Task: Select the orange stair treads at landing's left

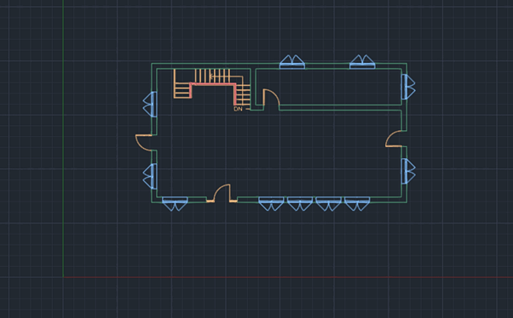Action: point(182,90)
